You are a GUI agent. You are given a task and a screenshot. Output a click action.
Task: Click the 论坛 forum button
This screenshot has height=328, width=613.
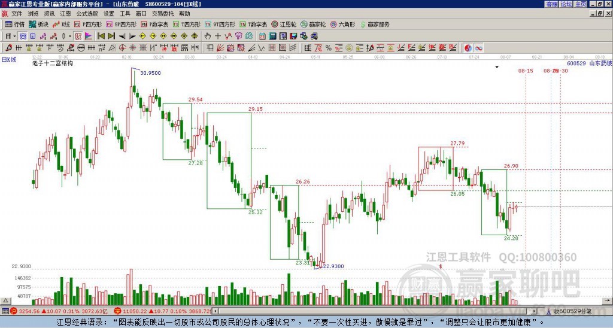(x=566, y=4)
